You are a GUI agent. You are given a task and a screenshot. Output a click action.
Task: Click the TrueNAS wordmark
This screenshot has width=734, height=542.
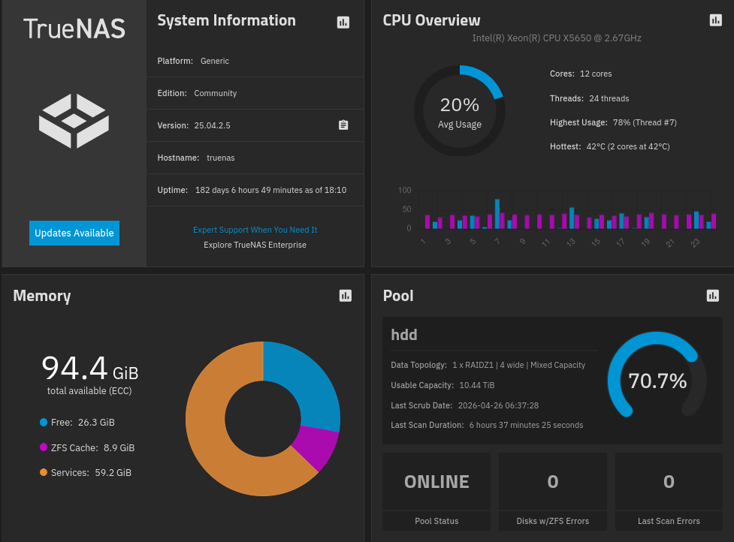pyautogui.click(x=74, y=29)
